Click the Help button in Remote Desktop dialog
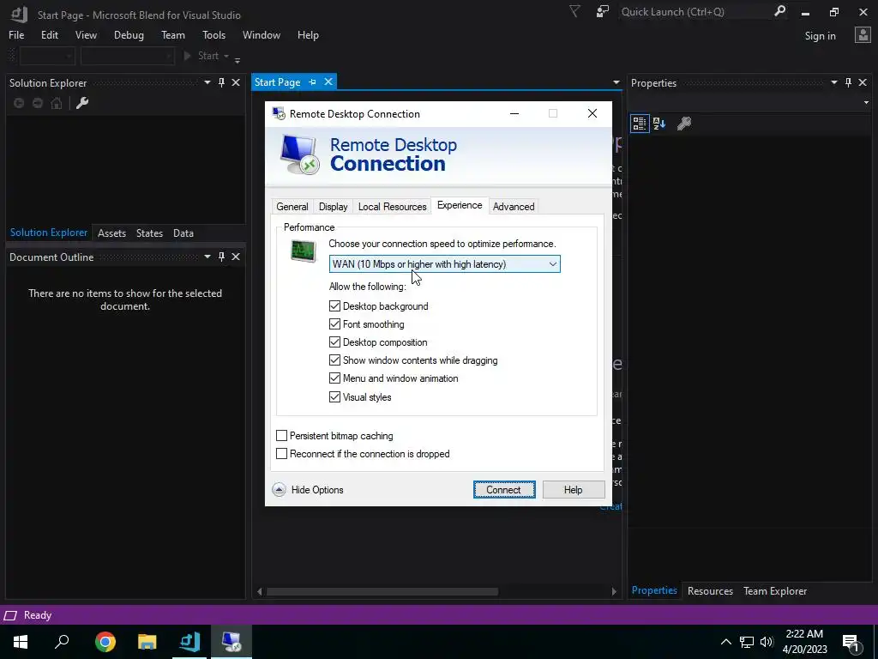The image size is (878, 659). (574, 490)
